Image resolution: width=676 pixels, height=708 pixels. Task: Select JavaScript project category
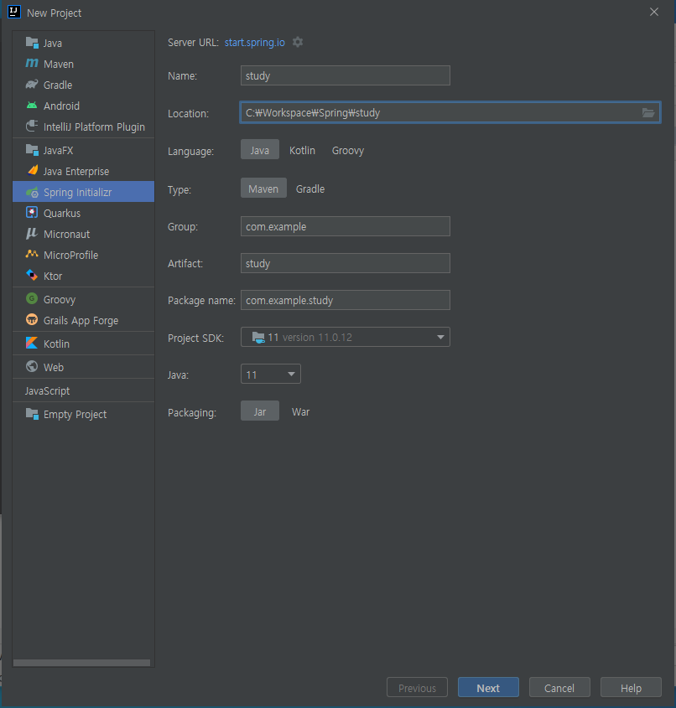pyautogui.click(x=84, y=390)
